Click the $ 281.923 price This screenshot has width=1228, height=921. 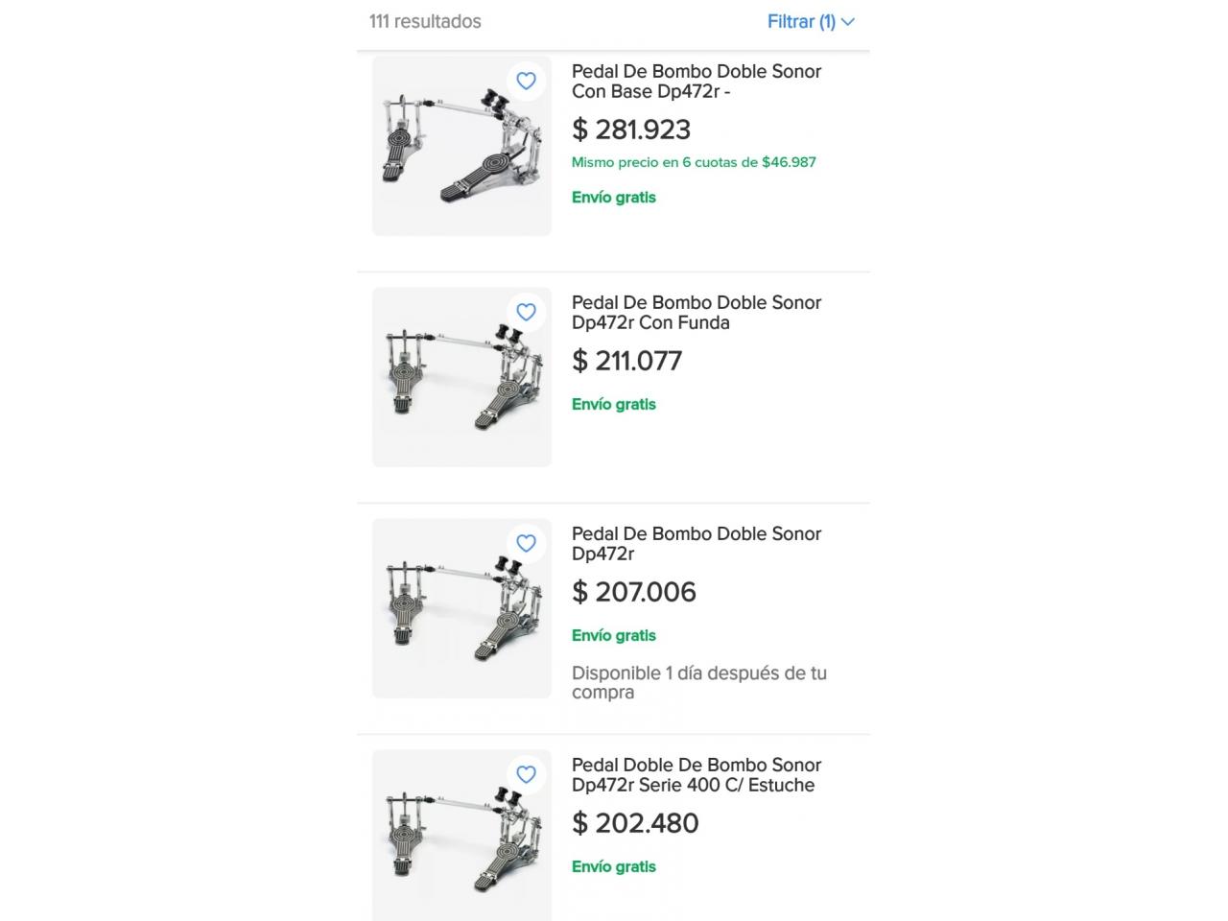click(x=631, y=130)
